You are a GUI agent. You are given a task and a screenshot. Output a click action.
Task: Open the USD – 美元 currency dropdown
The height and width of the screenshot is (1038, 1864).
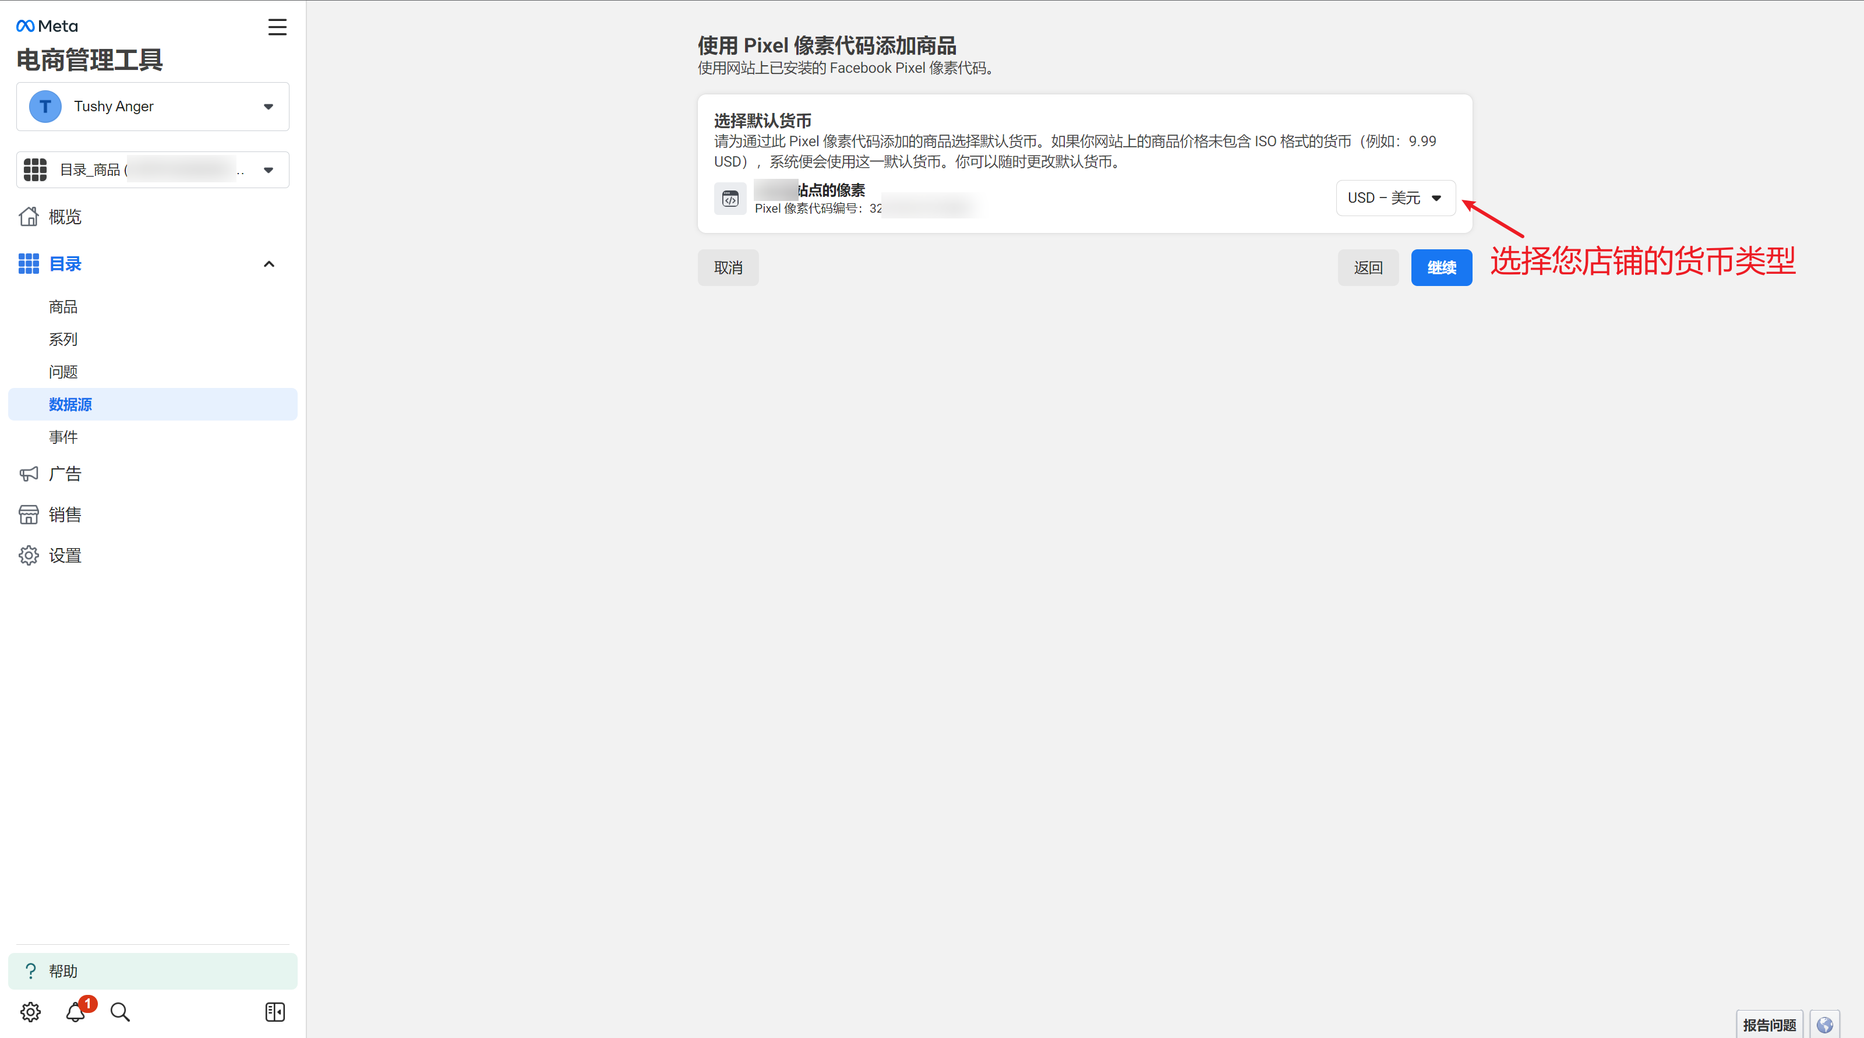pos(1395,198)
